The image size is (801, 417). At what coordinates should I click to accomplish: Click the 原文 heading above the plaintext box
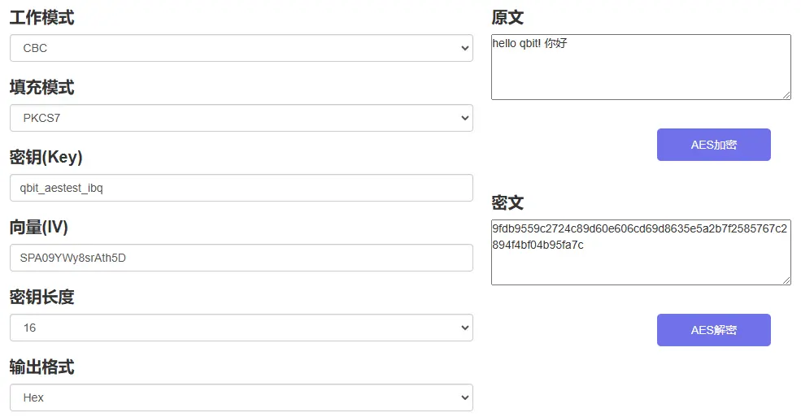click(x=507, y=18)
